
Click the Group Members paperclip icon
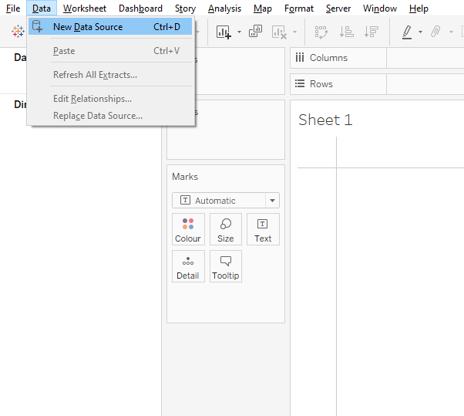(x=435, y=32)
